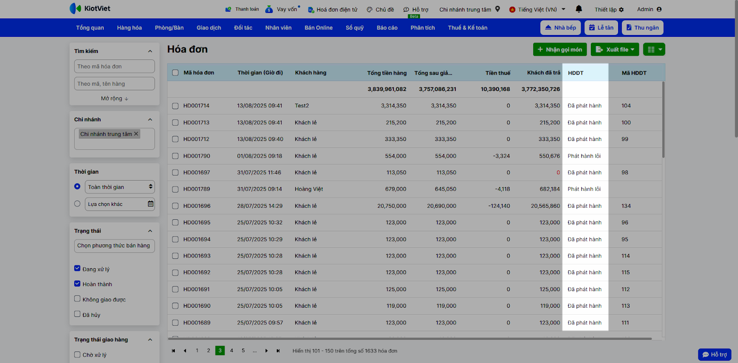738x363 pixels.
Task: Click the Nhận gọi món button
Action: pyautogui.click(x=559, y=49)
